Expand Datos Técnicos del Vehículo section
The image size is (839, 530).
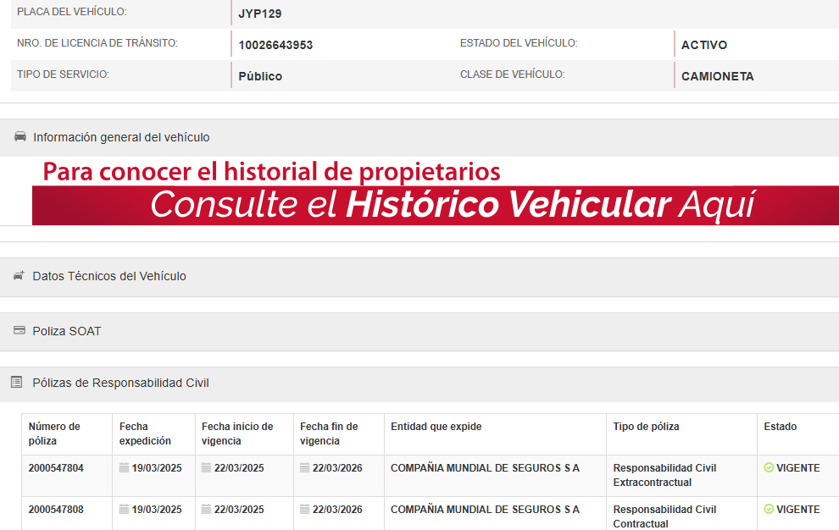109,276
